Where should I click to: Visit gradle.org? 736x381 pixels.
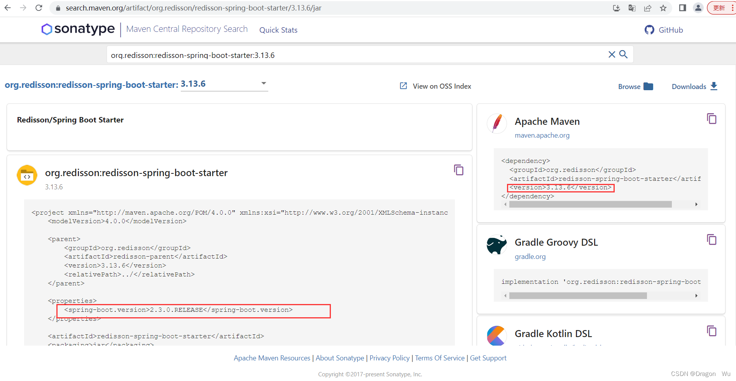530,257
